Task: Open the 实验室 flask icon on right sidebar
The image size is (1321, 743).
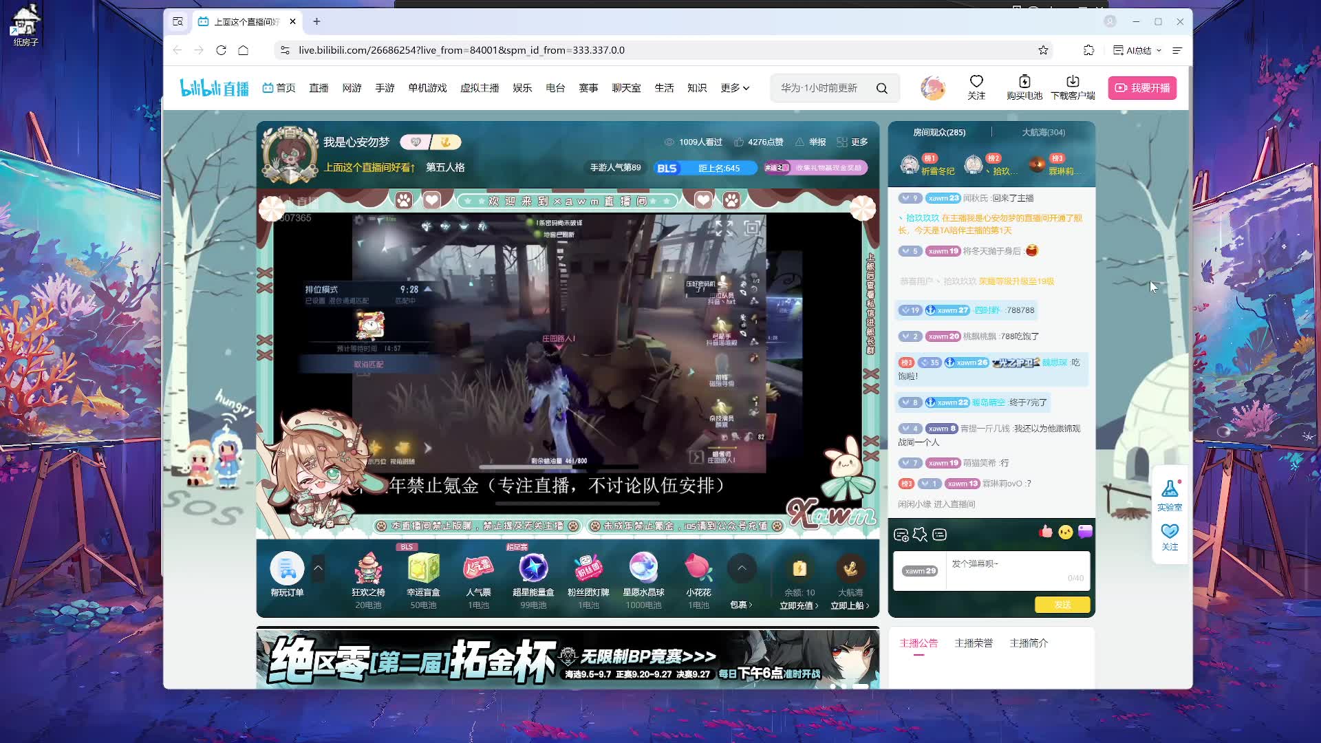Action: click(x=1170, y=490)
